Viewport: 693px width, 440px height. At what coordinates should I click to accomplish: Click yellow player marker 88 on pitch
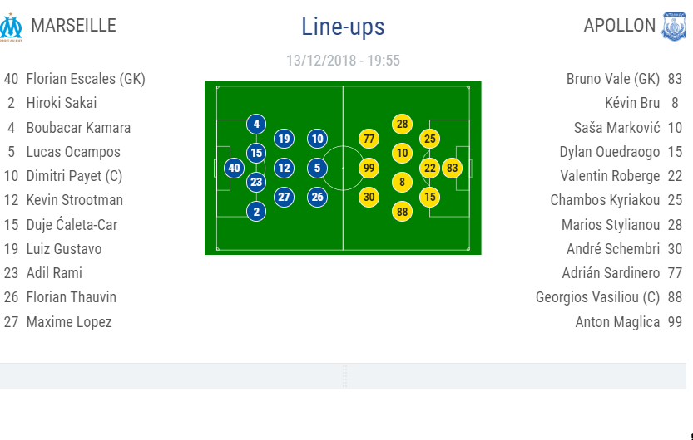(x=402, y=211)
